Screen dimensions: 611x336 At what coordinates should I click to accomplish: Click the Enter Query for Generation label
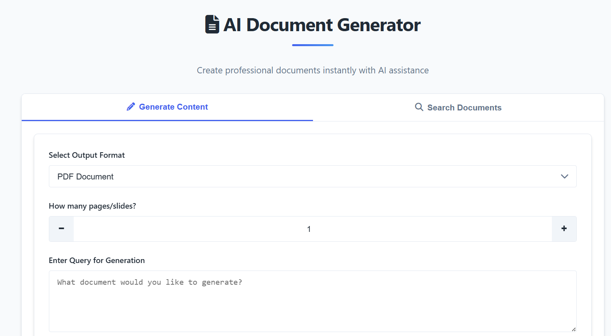point(97,261)
